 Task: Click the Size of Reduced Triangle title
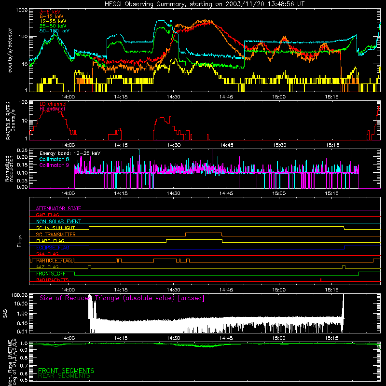point(122,298)
